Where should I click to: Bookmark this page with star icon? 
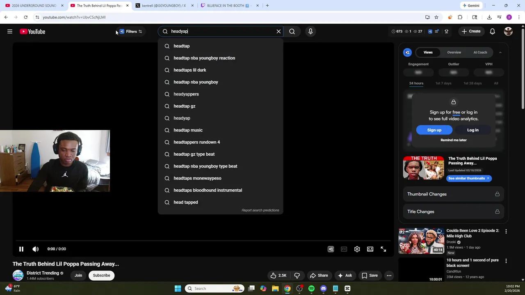(436, 17)
